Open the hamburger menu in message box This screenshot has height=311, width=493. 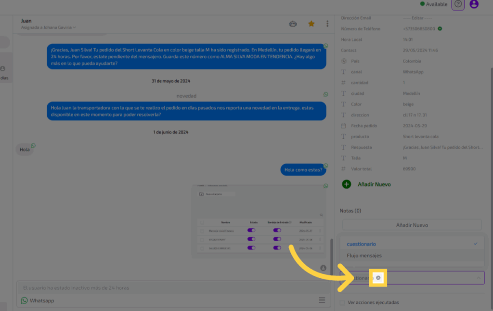coord(322,300)
